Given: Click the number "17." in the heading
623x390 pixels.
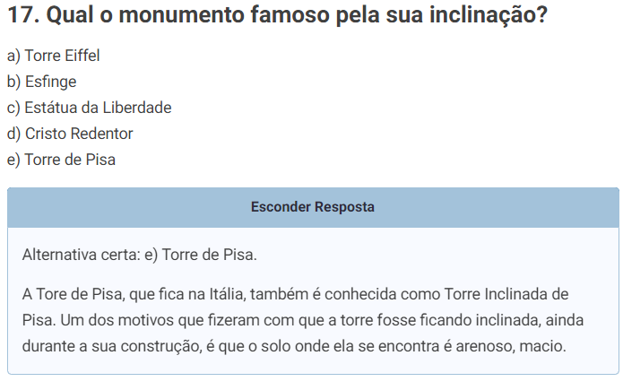Looking at the screenshot, I should coord(24,16).
